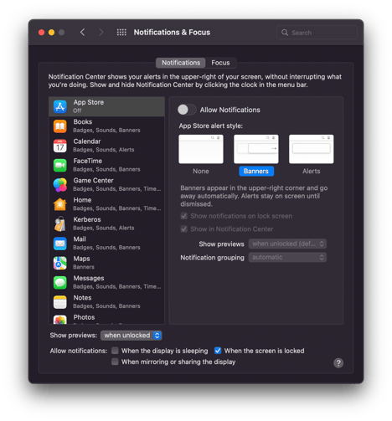Select the App Store icon in list
392x421 pixels.
click(x=59, y=106)
